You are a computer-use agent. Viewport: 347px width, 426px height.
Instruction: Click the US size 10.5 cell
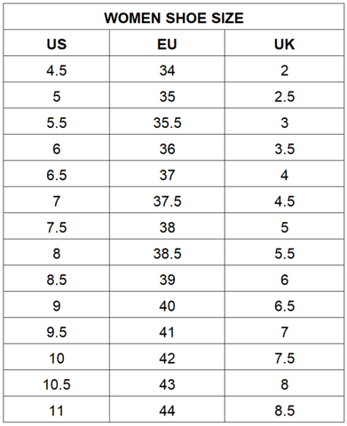coord(57,384)
